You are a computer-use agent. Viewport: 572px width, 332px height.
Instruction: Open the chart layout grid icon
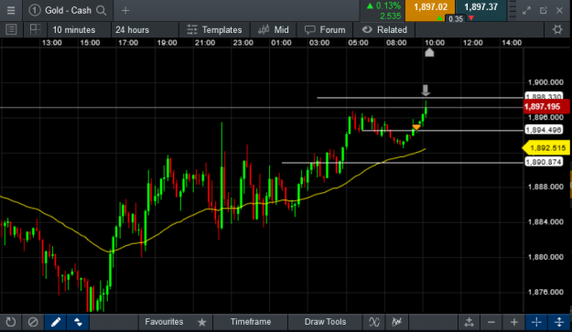click(x=35, y=29)
